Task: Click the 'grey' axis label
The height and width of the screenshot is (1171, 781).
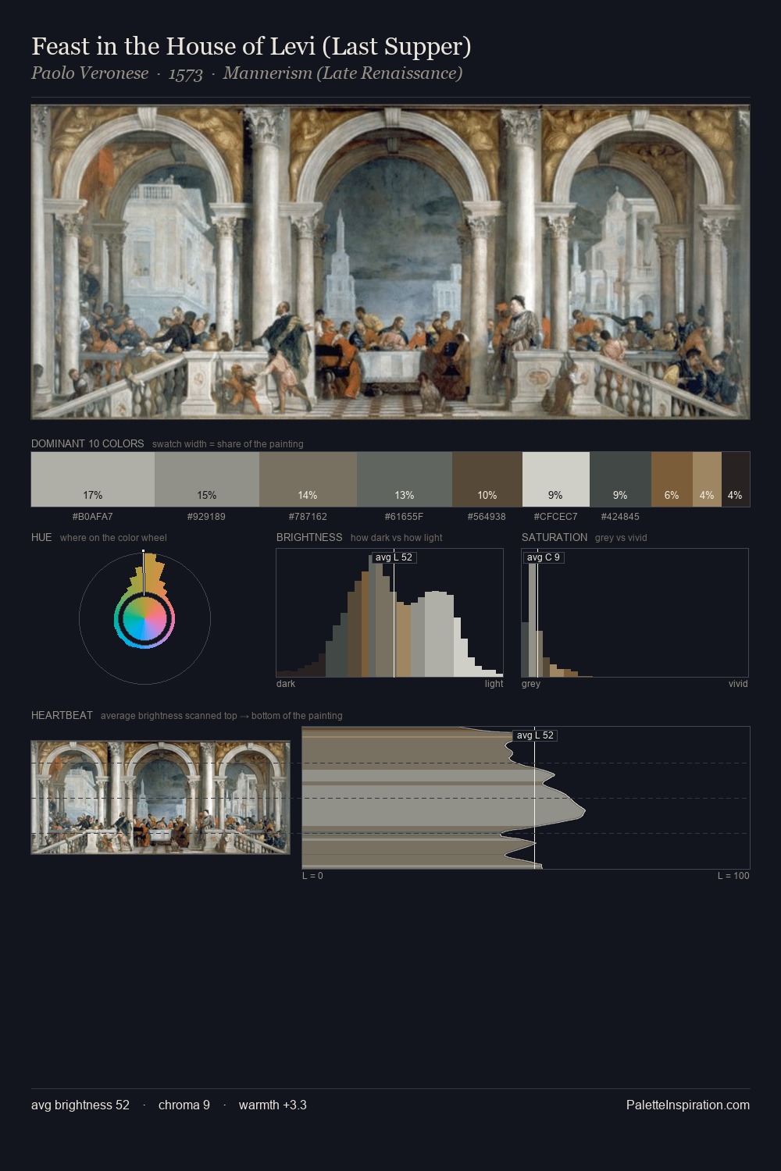Action: [531, 684]
